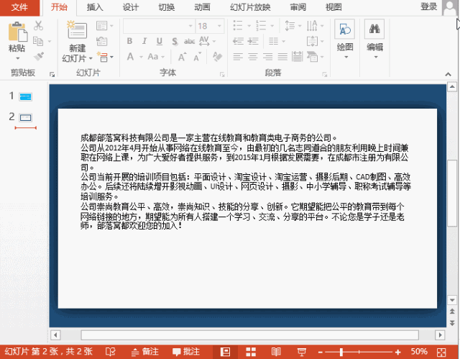This screenshot has width=460, height=359.
Task: Click the Login link at top right
Action: click(x=428, y=6)
